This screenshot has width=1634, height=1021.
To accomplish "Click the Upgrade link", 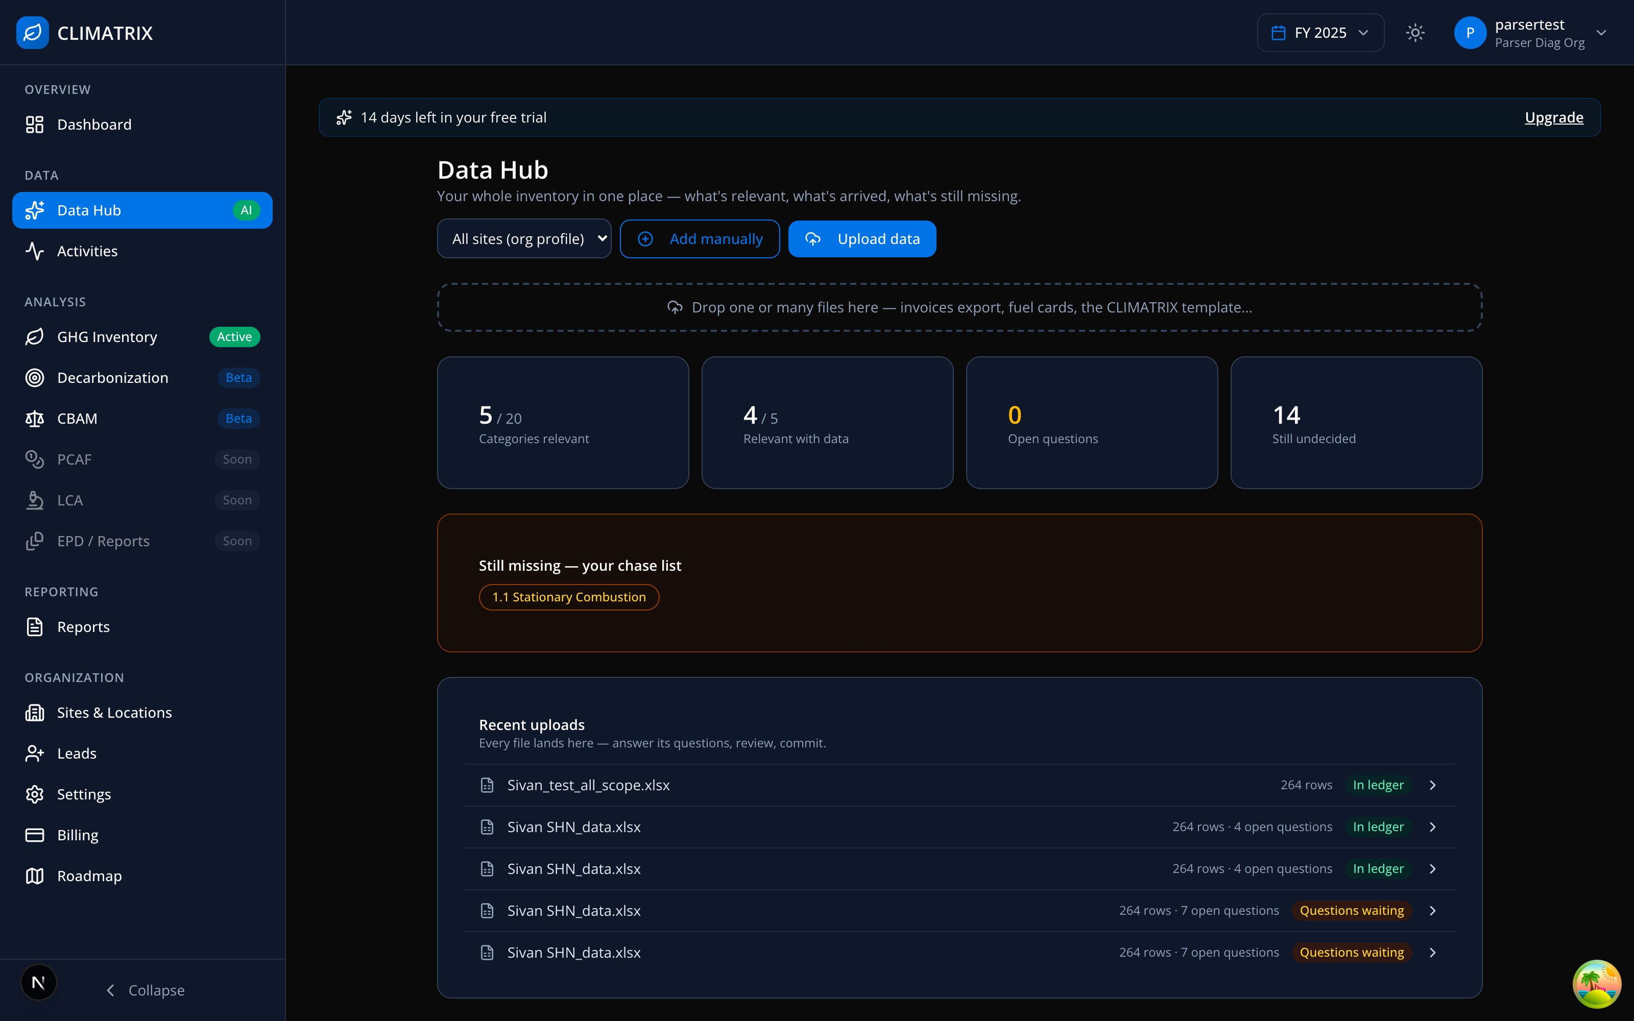I will tap(1554, 117).
